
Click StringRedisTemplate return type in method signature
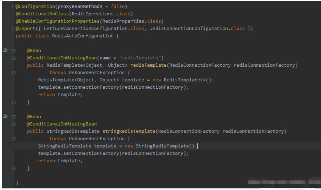pos(73,132)
